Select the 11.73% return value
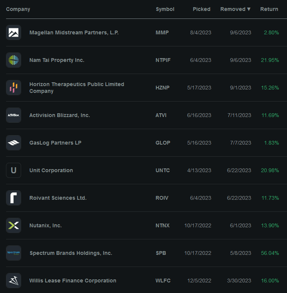287x293 pixels. click(x=270, y=198)
